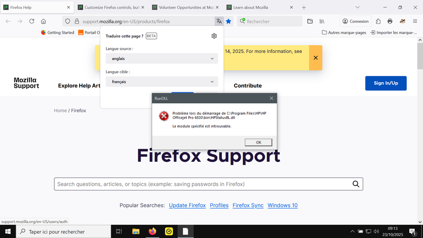
Task: Click Importer les marque-pages bookmark item
Action: point(394,32)
